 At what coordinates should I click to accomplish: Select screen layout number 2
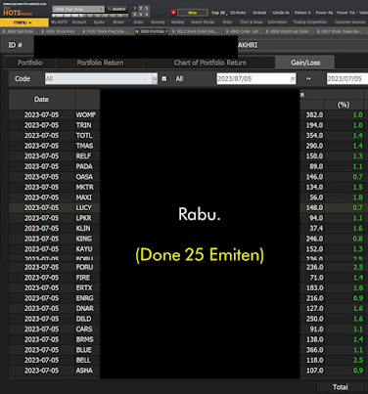coord(141,9)
